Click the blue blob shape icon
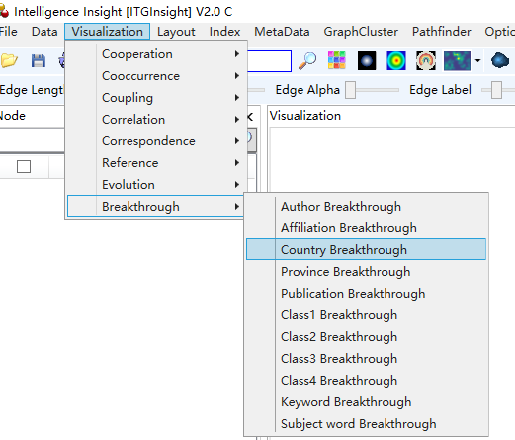Viewport: 515px width, 440px height. tap(500, 60)
